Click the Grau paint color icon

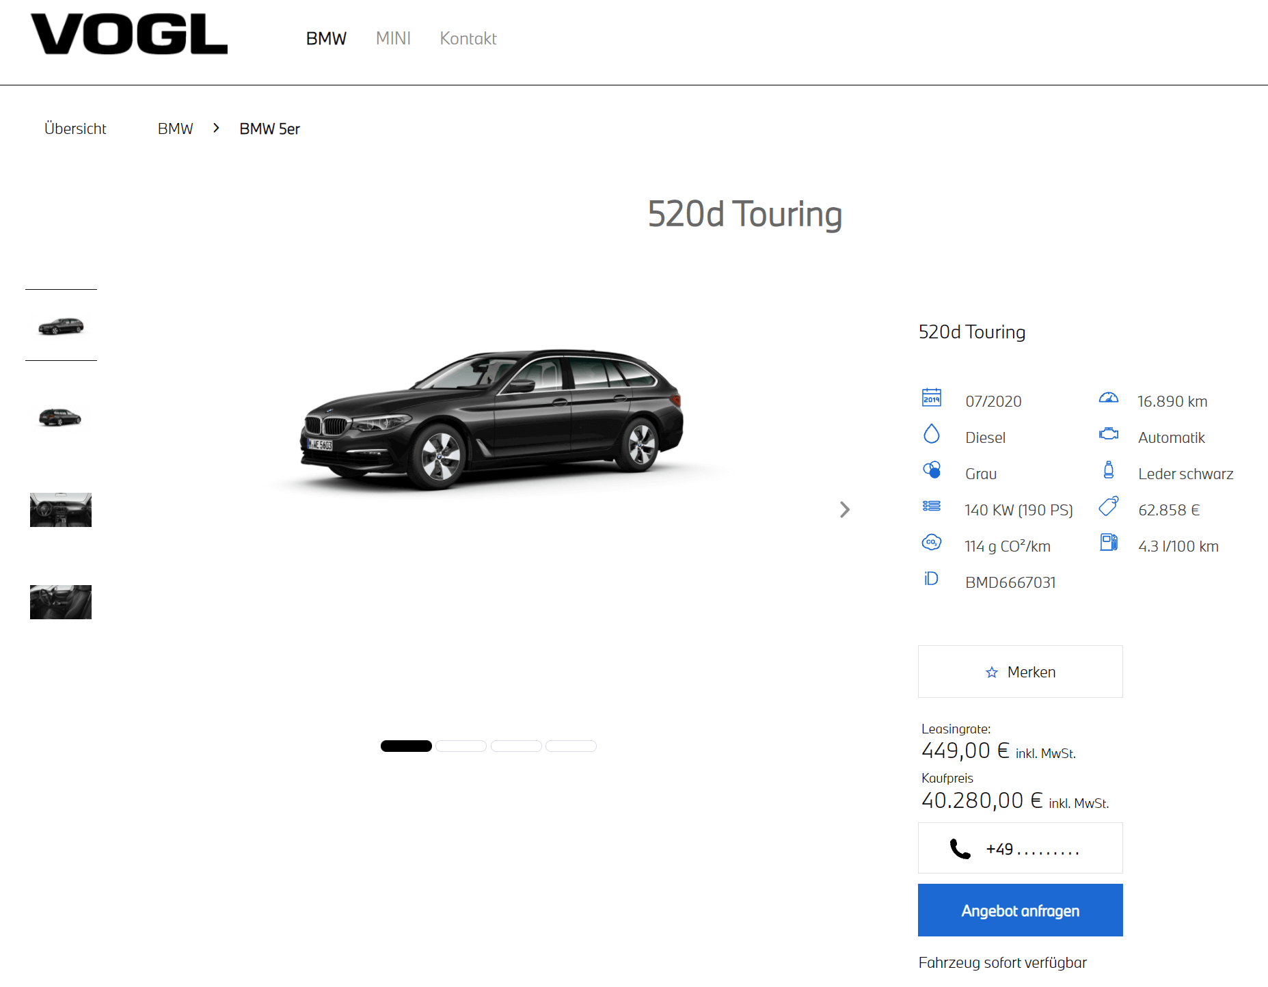click(931, 470)
